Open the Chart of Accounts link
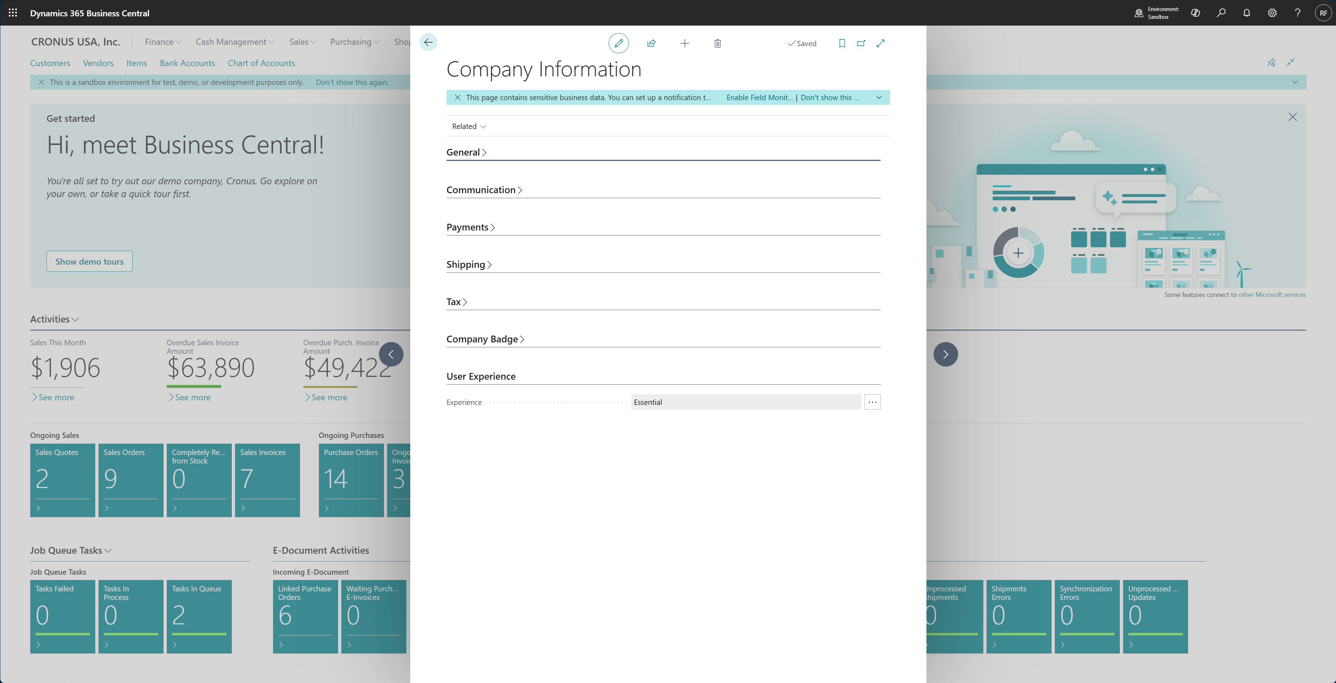Screen dimensions: 1336x683 tap(261, 63)
